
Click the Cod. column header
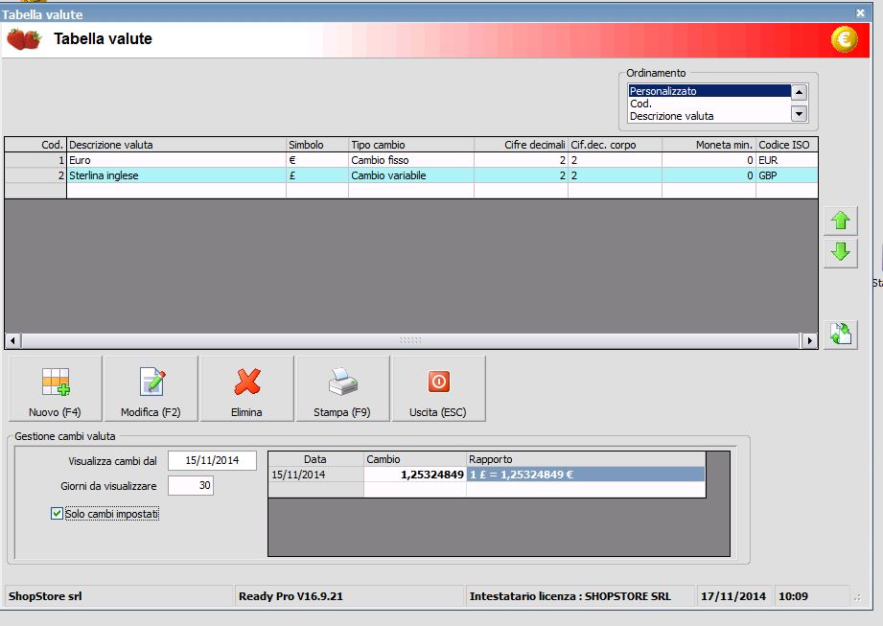point(35,145)
